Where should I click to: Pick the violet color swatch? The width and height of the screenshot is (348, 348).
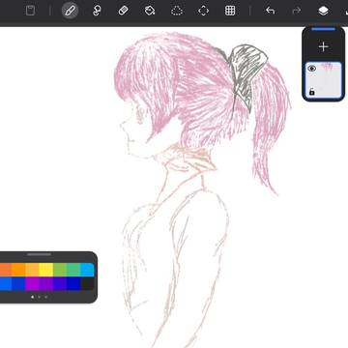pos(46,283)
